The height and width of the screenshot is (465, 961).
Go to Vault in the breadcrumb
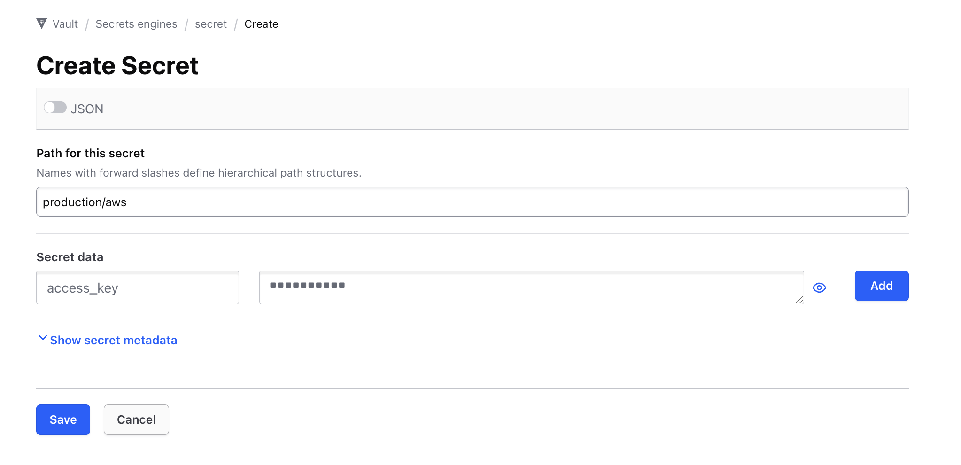(65, 24)
